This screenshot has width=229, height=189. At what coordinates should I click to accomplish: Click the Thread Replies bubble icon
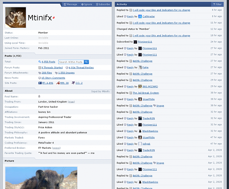(67, 68)
